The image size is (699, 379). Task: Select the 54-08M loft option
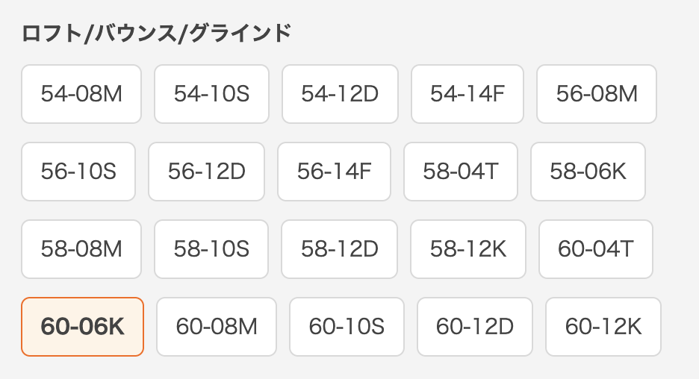[81, 94]
